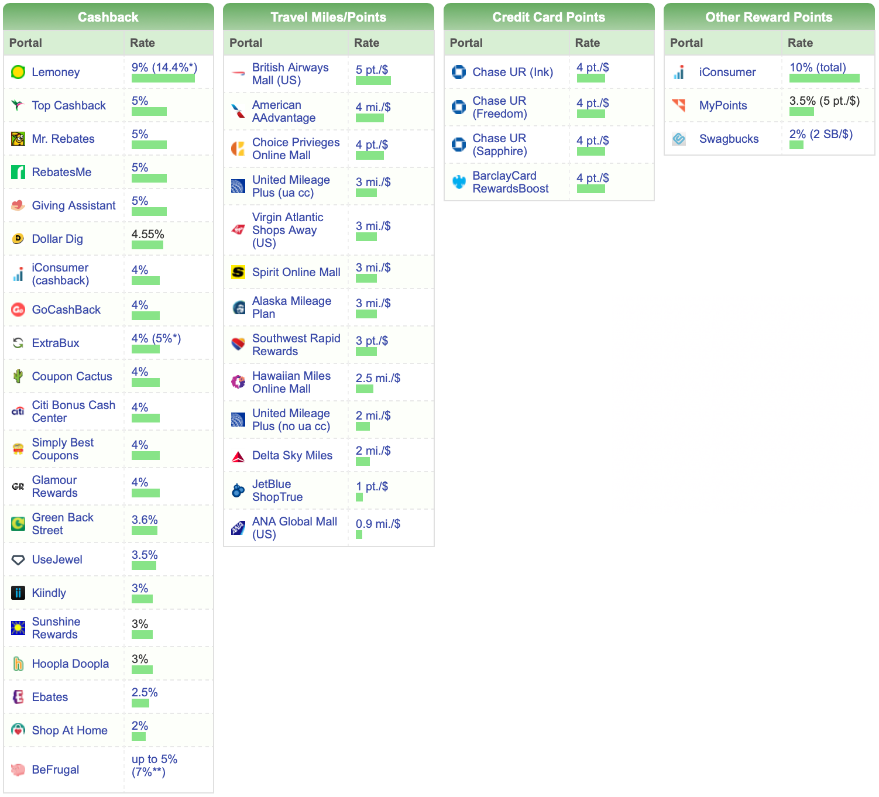Screen dimensions: 879x797
Task: Click the UseJewel diamond icon
Action: [18, 559]
